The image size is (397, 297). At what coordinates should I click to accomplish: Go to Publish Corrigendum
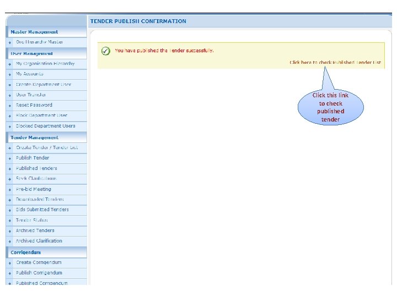[x=39, y=273]
